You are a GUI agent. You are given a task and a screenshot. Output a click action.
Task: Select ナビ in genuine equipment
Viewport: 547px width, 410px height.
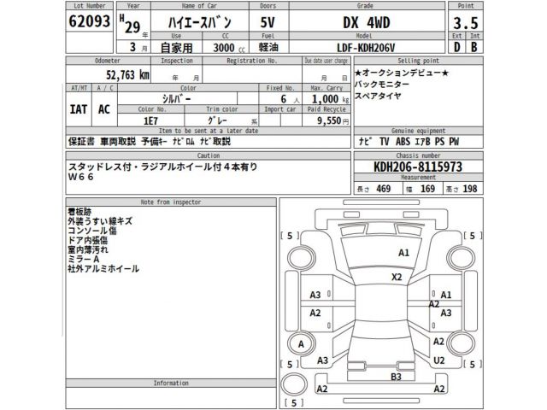pyautogui.click(x=365, y=142)
